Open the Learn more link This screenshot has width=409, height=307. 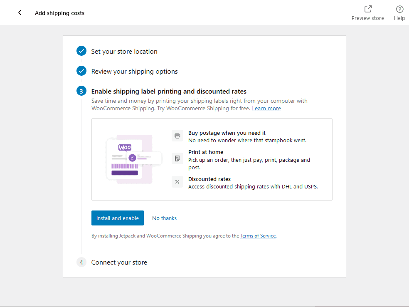266,108
